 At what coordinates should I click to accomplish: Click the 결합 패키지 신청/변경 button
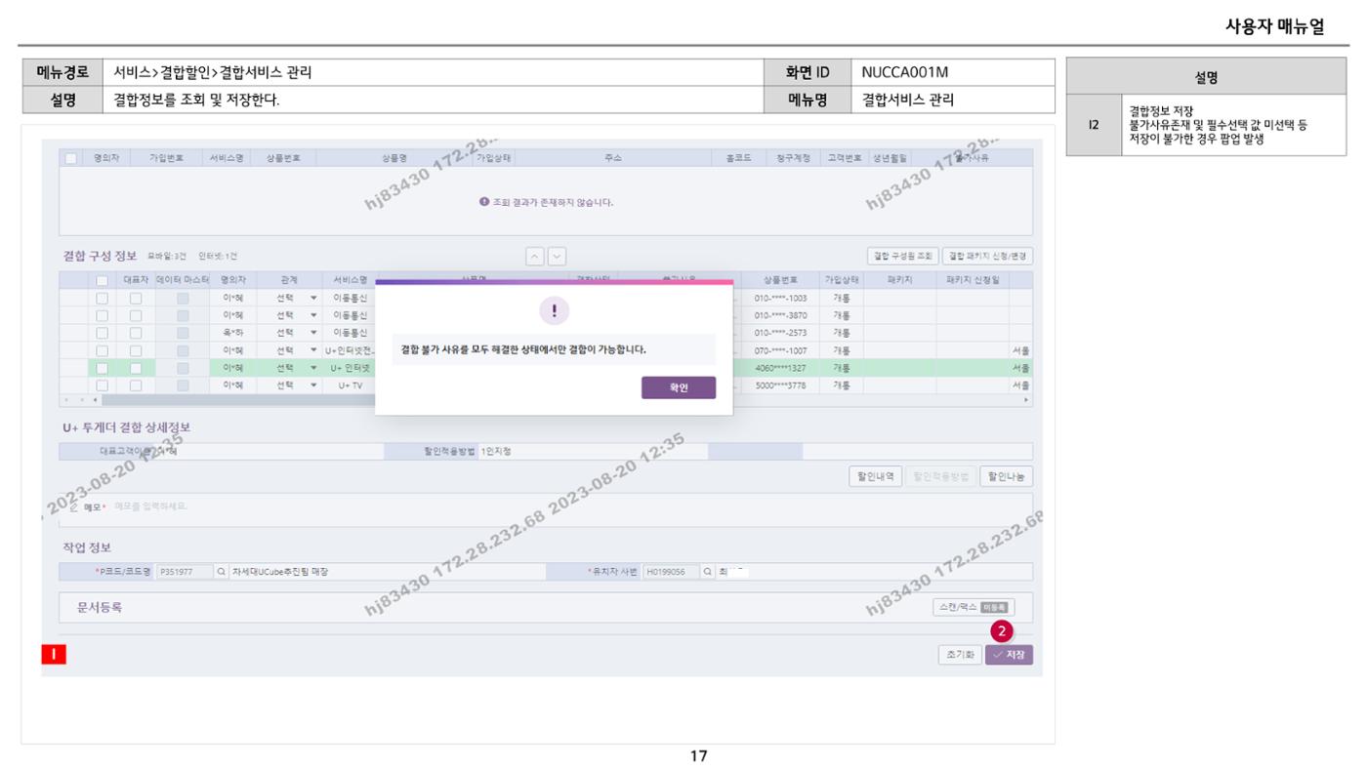[x=988, y=256]
